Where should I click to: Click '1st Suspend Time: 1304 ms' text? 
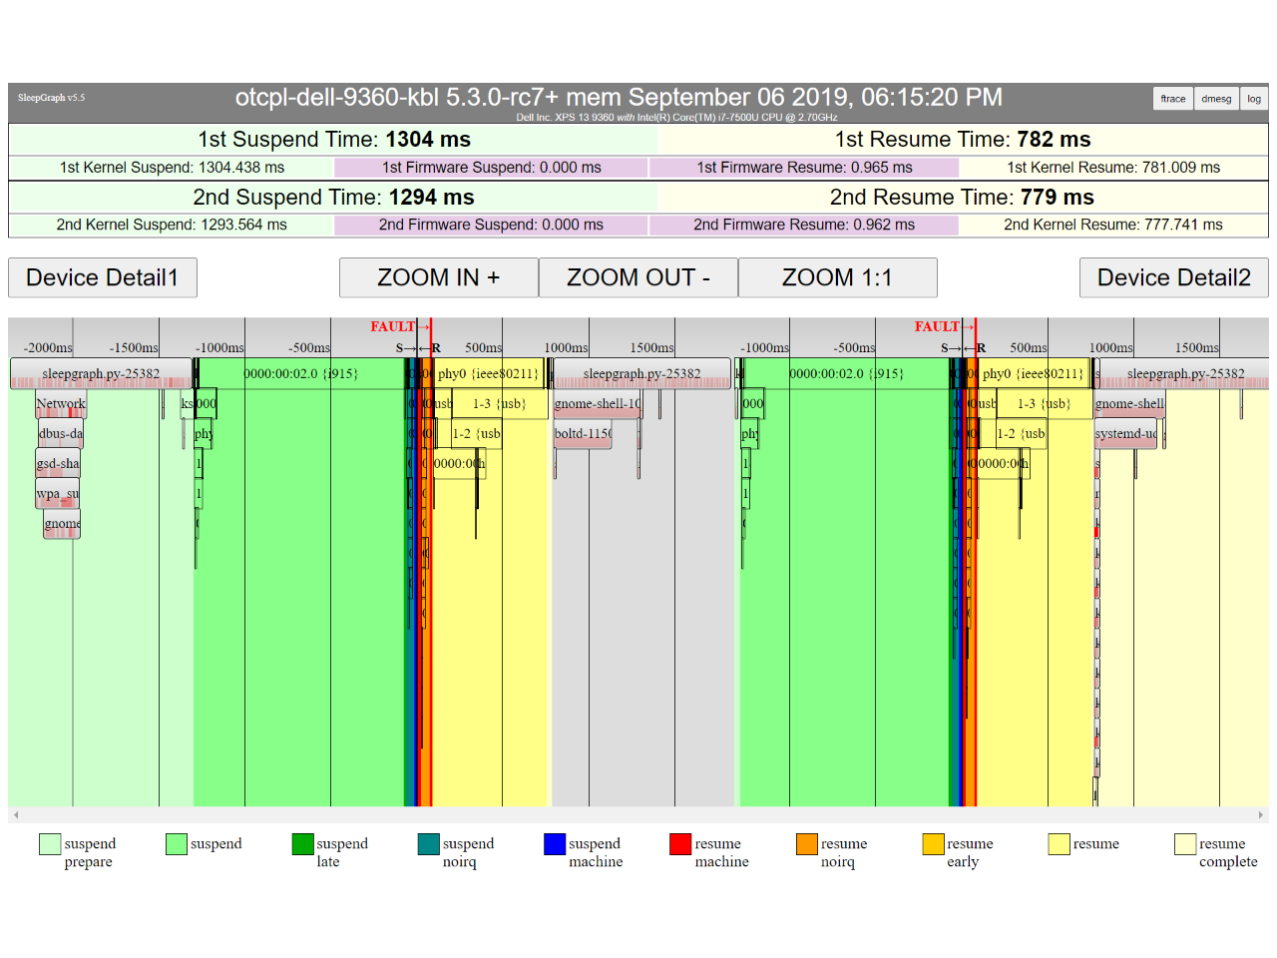point(334,140)
